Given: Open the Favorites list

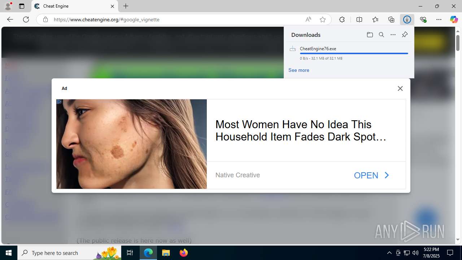Looking at the screenshot, I should pos(375,19).
